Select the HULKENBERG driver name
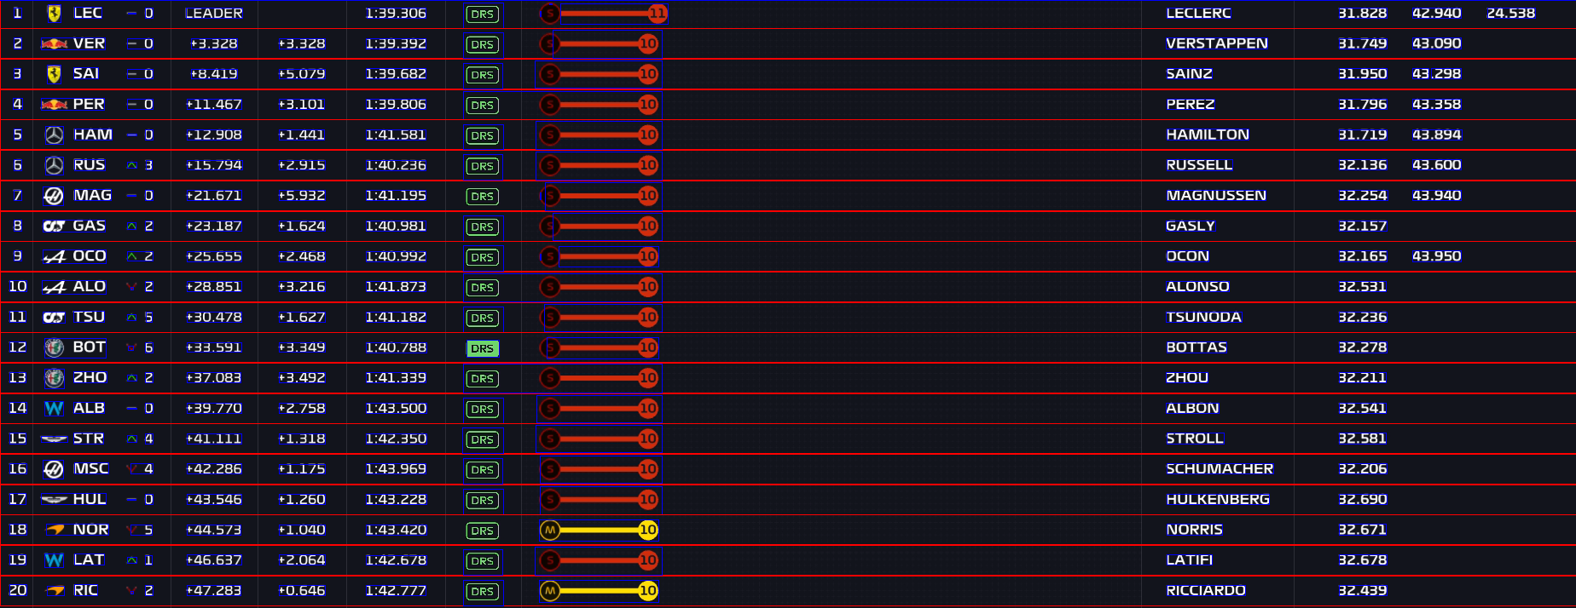Viewport: 1576px width, 608px height. 1218,500
